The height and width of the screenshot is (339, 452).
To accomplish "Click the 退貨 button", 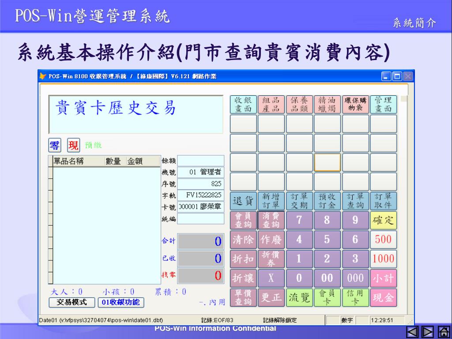I will [x=243, y=201].
